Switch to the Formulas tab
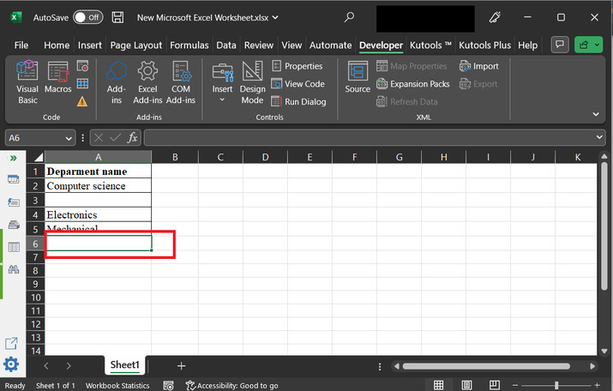This screenshot has width=613, height=391. click(189, 45)
